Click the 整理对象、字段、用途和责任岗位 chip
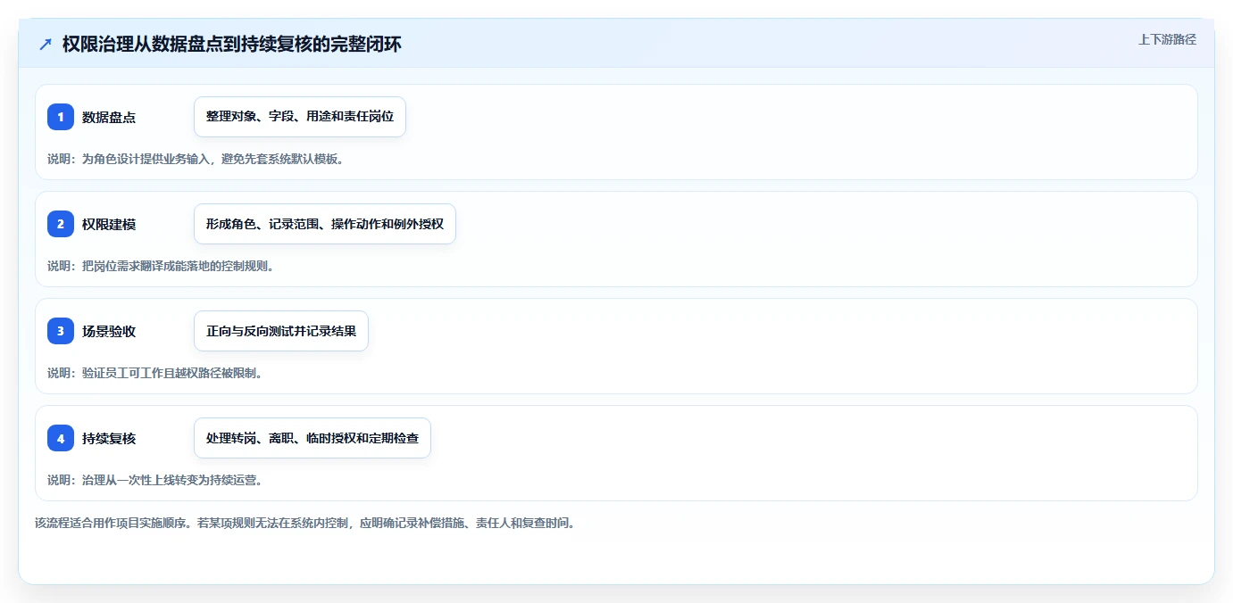The height and width of the screenshot is (603, 1233). [x=300, y=117]
